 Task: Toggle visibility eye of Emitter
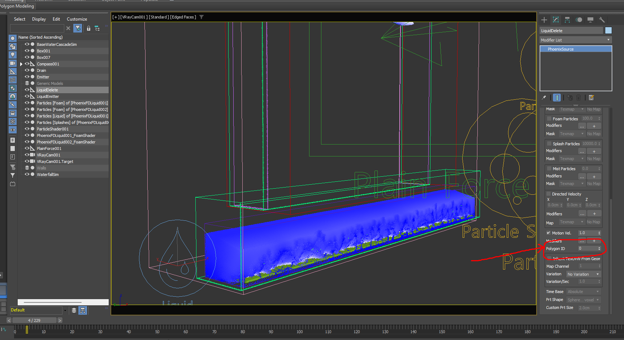[27, 77]
